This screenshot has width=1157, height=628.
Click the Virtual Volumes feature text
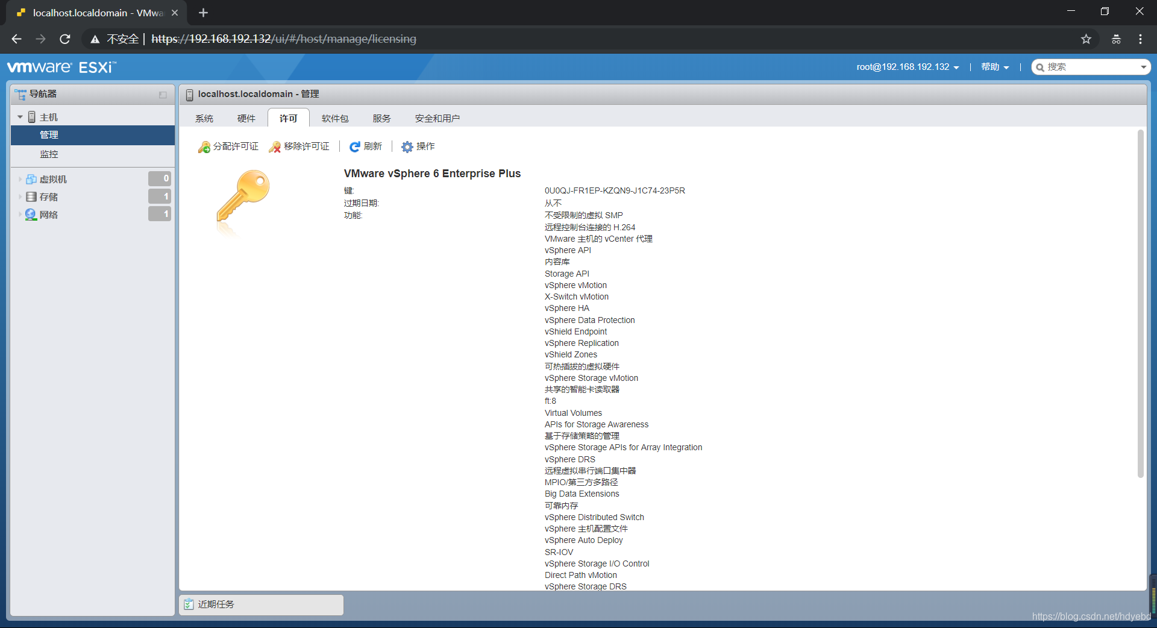pyautogui.click(x=573, y=413)
